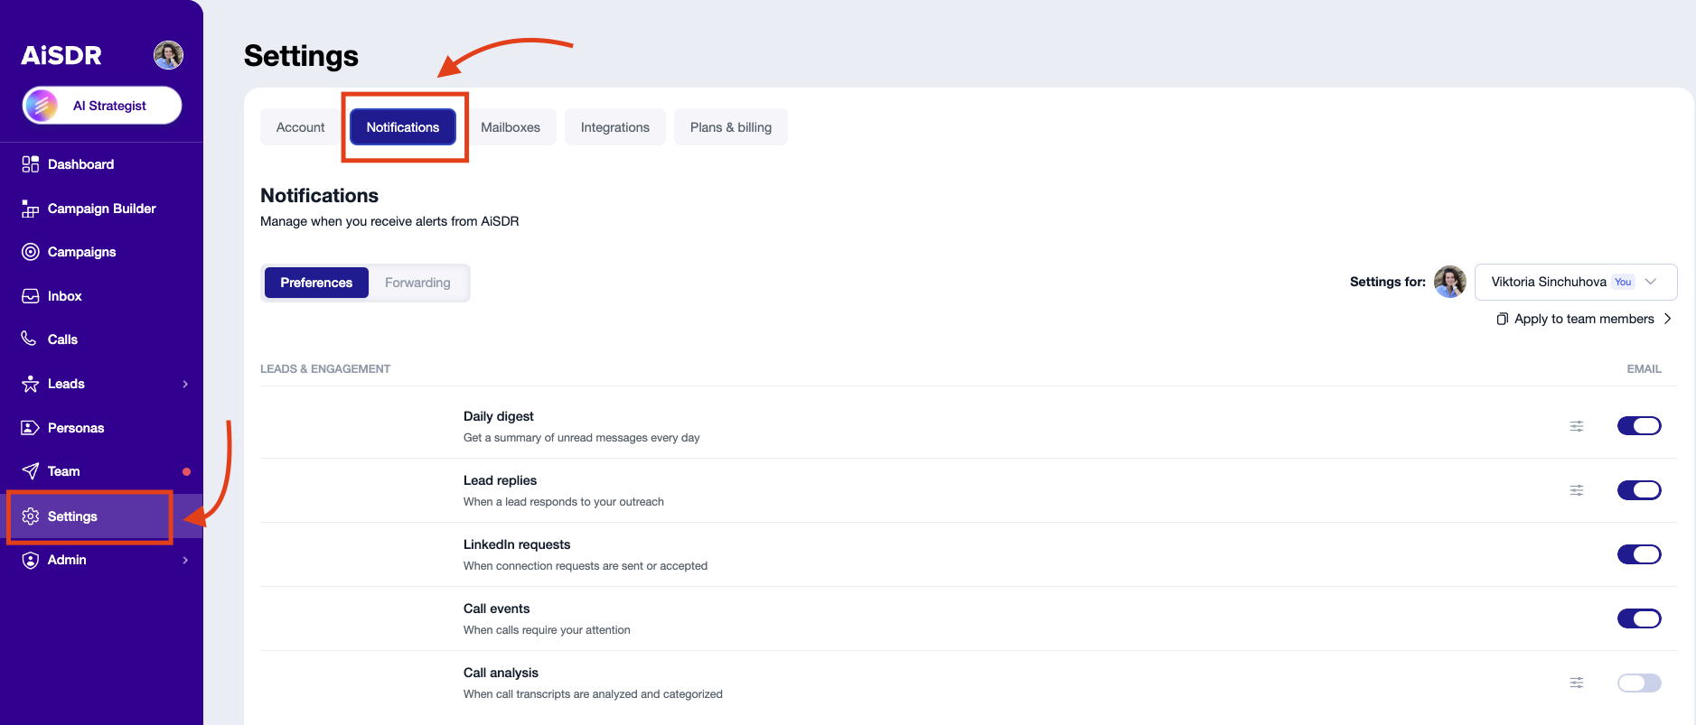Open Campaigns page
This screenshot has width=1696, height=725.
point(81,252)
